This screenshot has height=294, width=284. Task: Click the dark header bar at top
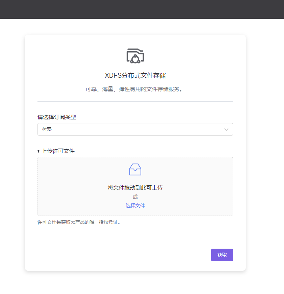142,9
